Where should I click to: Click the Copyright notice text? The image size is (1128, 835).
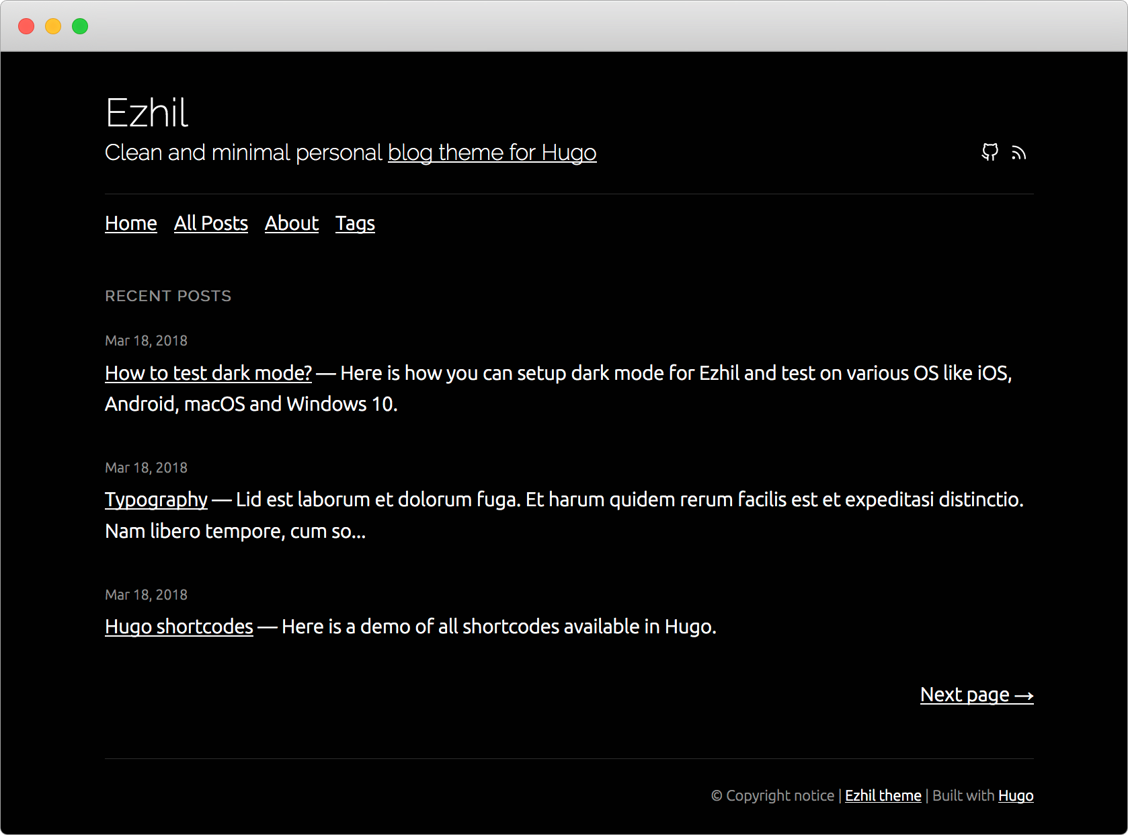772,795
